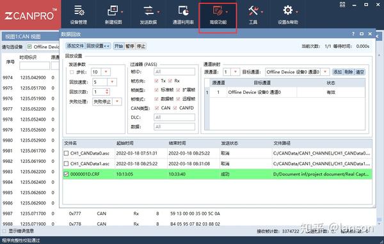Minimize the ZCANPRO main window

354,4
